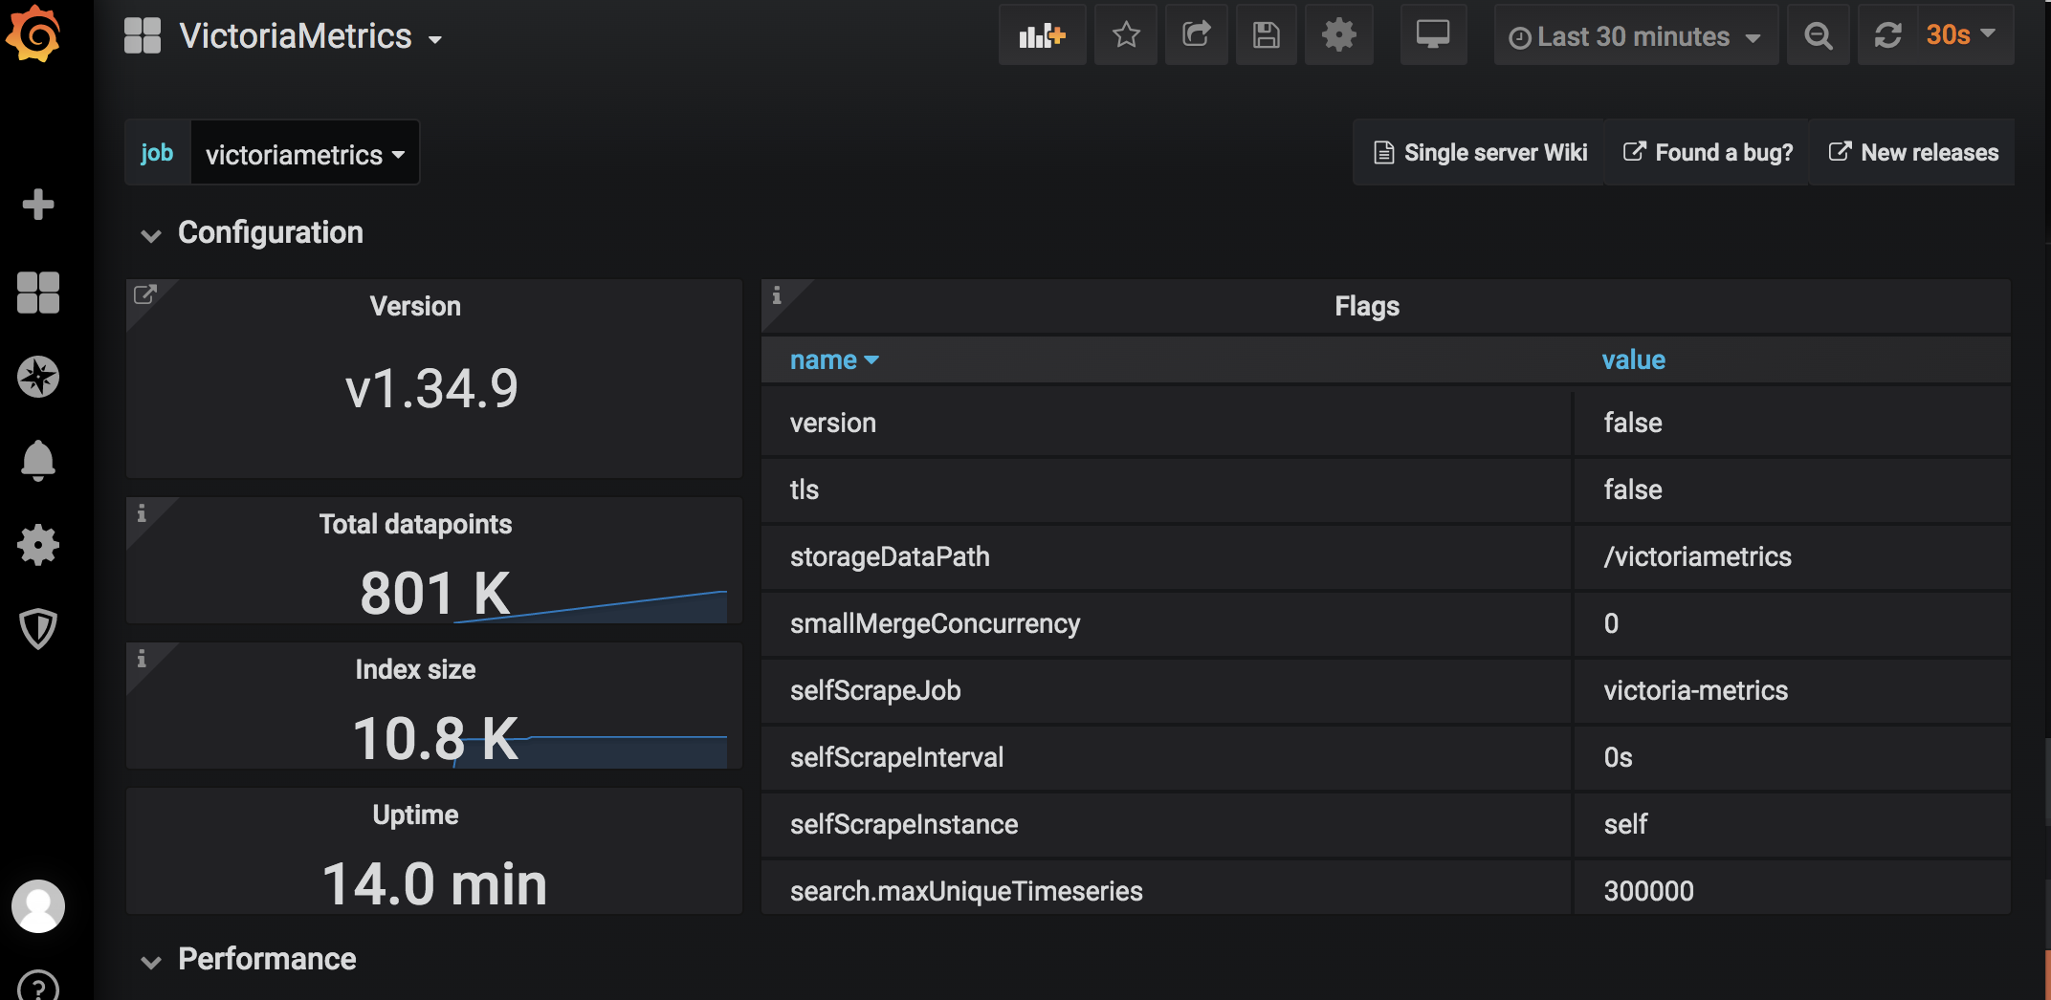Open the Last 30 minutes time picker

pos(1636,35)
